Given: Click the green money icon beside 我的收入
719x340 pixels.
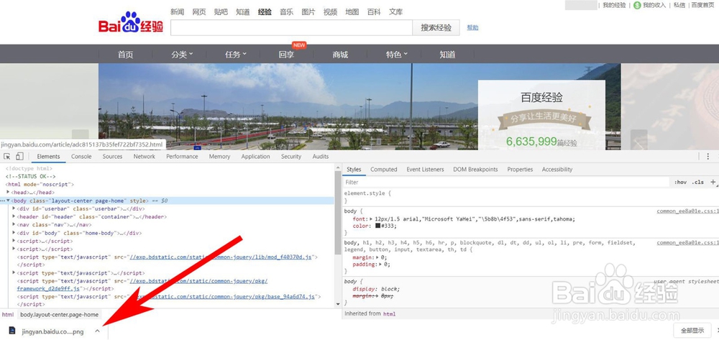Looking at the screenshot, I should [x=637, y=5].
